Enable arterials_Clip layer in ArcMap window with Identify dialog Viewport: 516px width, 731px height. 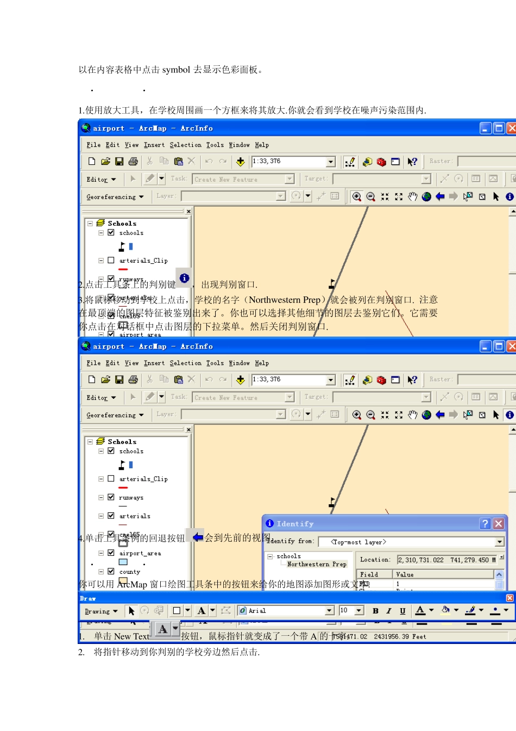click(111, 479)
